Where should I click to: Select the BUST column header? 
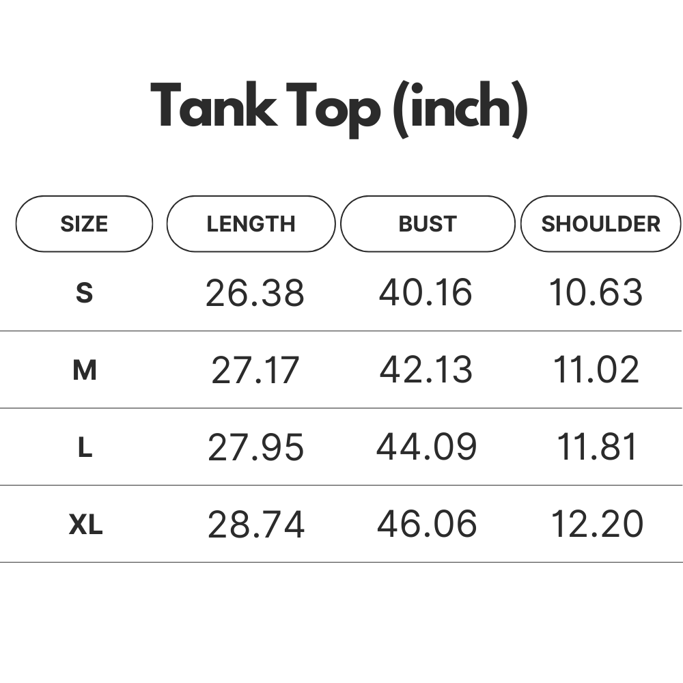pos(428,224)
